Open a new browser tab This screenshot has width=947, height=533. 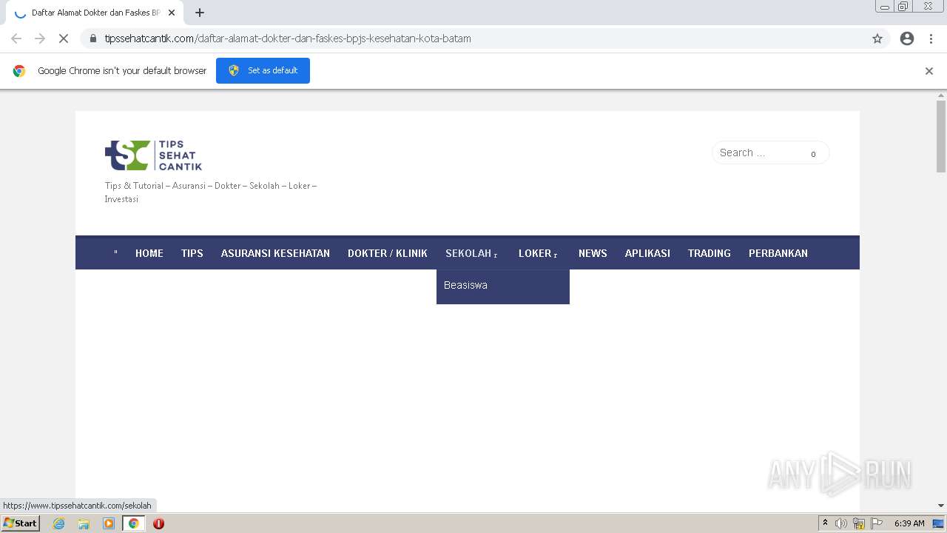199,13
